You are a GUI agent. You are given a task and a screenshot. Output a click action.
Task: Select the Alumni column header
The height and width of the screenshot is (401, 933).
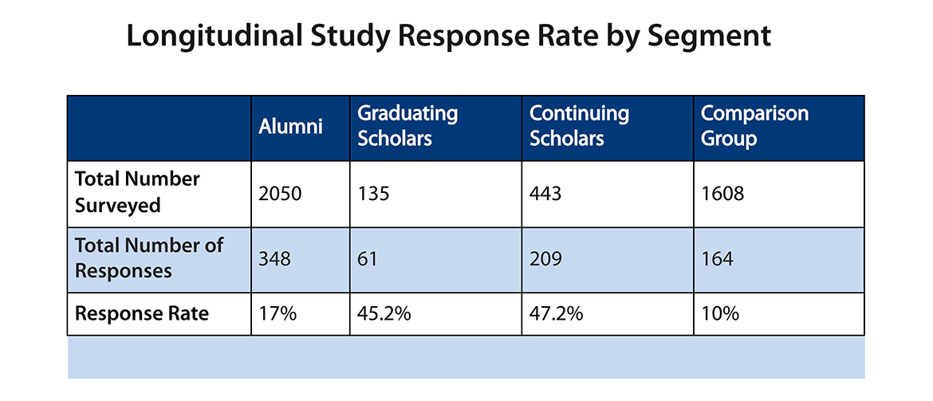click(x=291, y=128)
